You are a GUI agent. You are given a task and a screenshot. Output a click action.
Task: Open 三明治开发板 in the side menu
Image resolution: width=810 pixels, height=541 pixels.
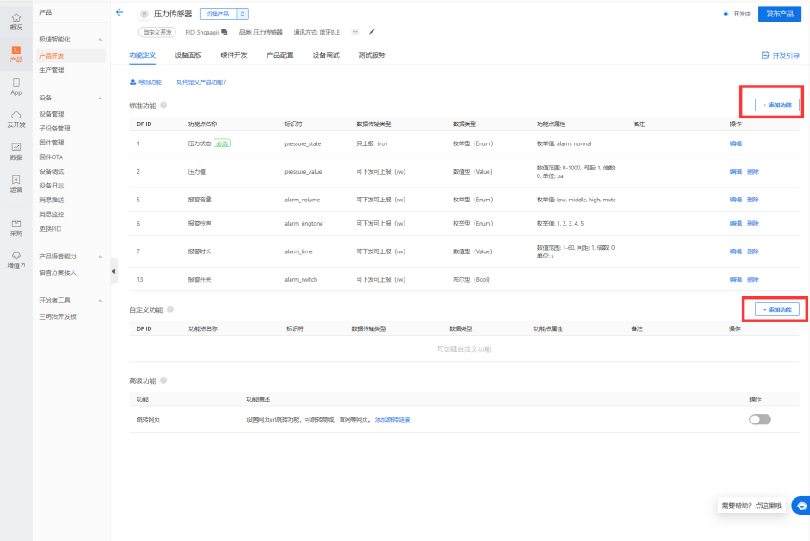pos(58,316)
